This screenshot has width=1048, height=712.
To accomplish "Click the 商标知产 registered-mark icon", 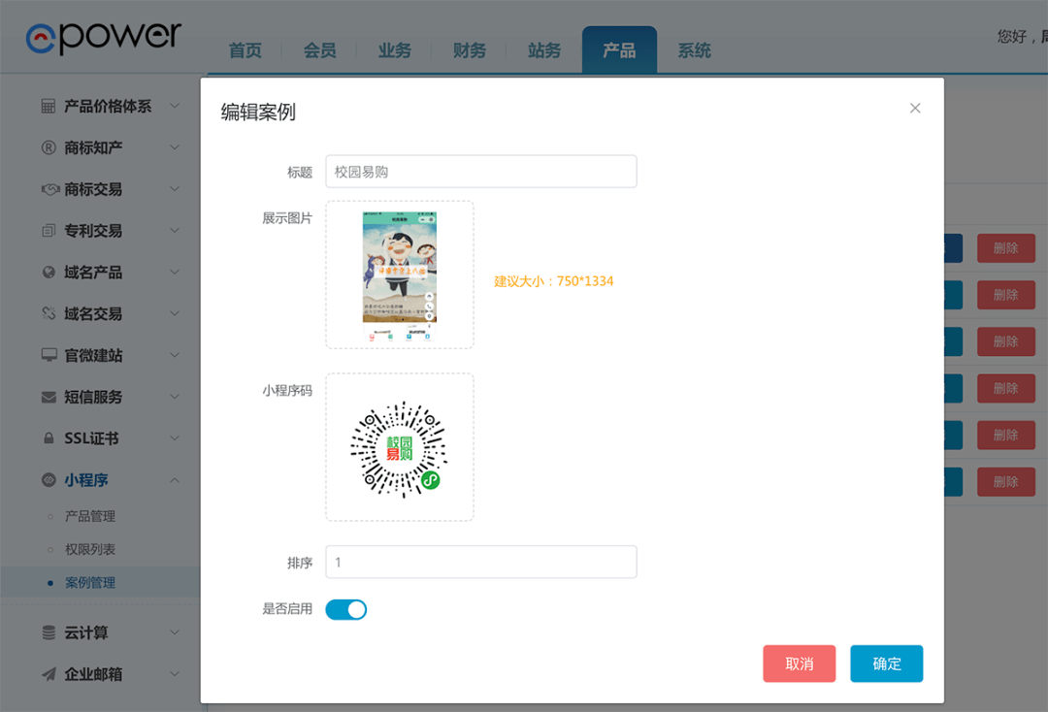I will pos(49,147).
